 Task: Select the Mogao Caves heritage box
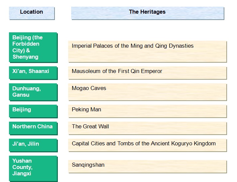pyautogui.click(x=147, y=92)
